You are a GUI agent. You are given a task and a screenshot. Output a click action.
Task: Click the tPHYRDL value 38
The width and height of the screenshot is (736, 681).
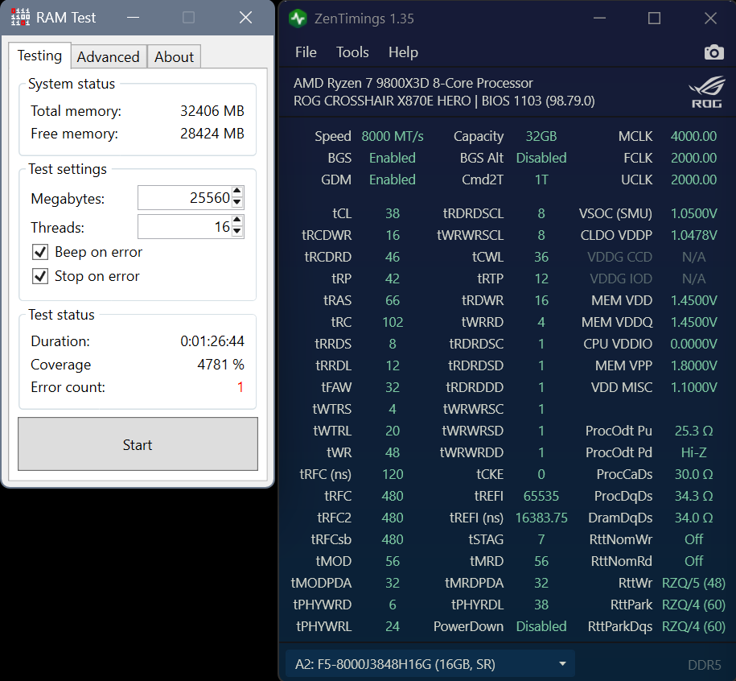click(x=541, y=605)
